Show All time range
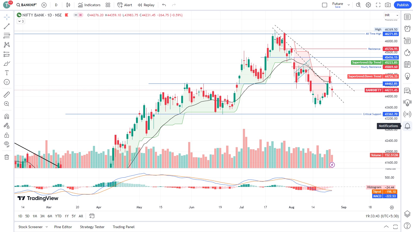Viewport: 413px width, 232px height. 81,216
